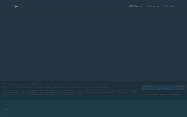Open the GGC-Personal menu item
Viewport: 187px width, 117px height.
(x=137, y=6)
